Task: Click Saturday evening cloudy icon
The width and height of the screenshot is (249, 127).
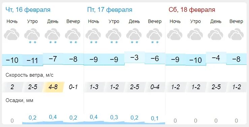Action: click(236, 34)
